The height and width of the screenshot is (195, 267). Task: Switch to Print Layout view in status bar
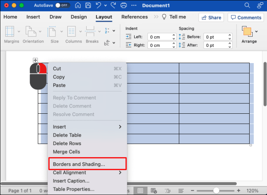tap(140, 191)
